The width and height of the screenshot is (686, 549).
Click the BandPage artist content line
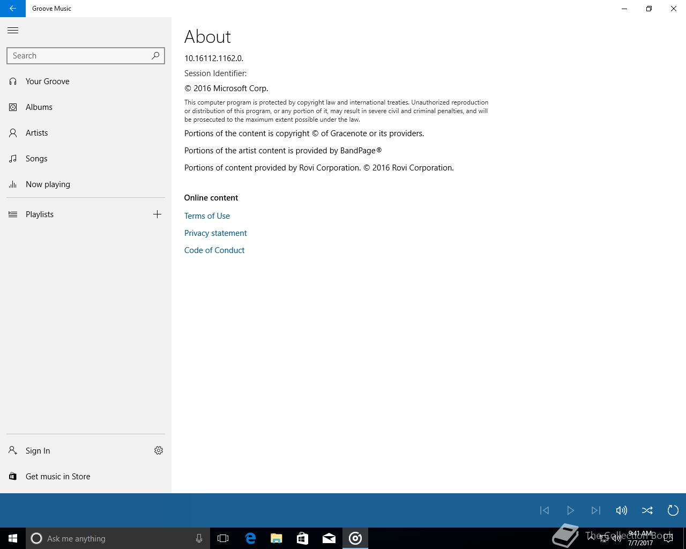click(x=283, y=151)
